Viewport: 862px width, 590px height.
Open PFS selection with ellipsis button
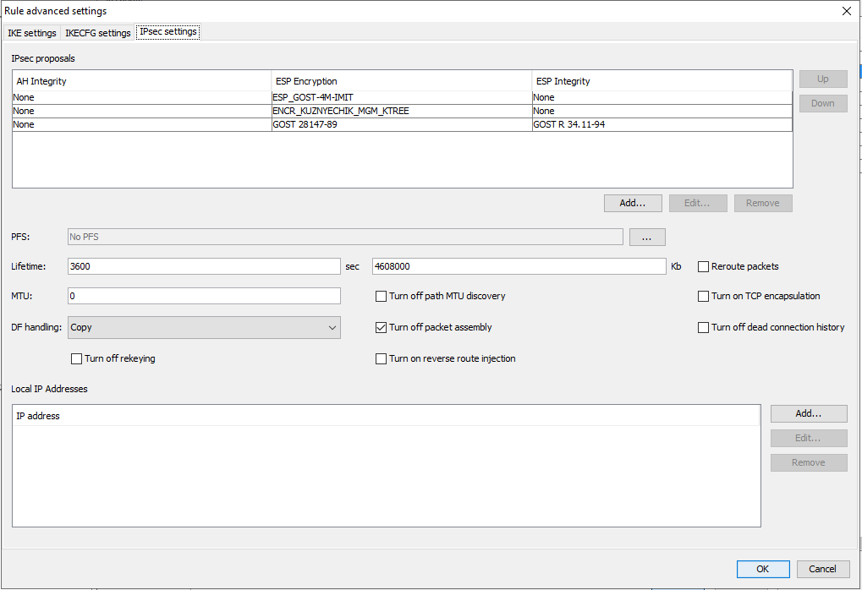pyautogui.click(x=646, y=238)
